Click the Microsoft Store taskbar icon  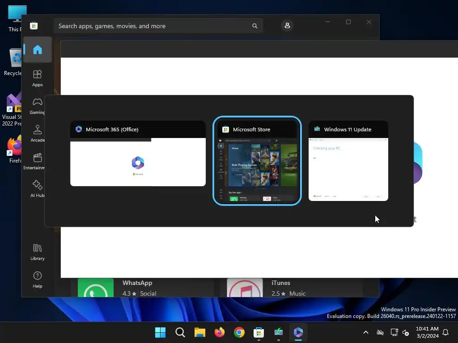coord(259,332)
